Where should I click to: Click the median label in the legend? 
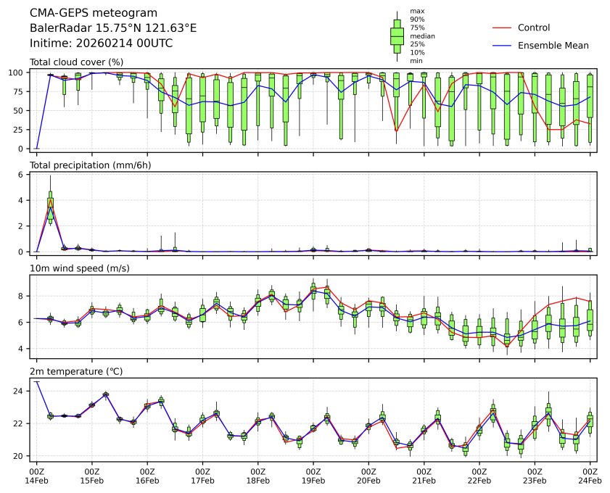coord(422,36)
